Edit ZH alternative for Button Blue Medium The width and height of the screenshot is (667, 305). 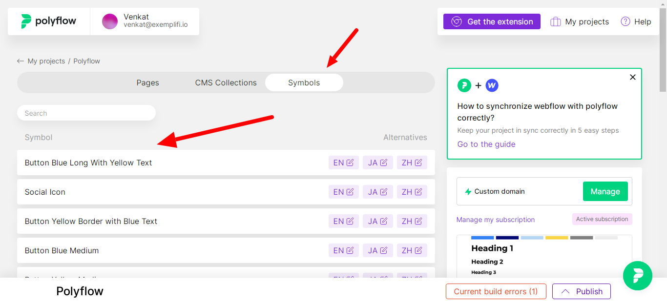click(x=412, y=250)
